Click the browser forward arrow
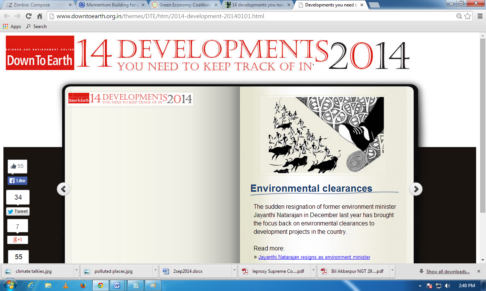486x291 pixels. tap(17, 16)
